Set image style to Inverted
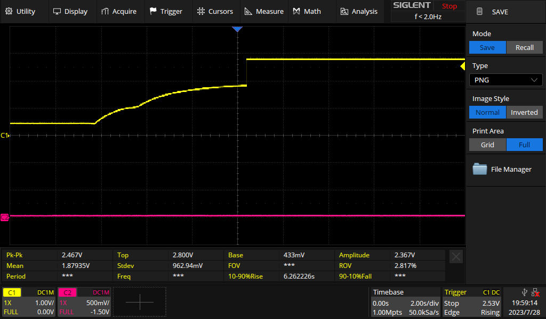This screenshot has height=319, width=546. [524, 112]
